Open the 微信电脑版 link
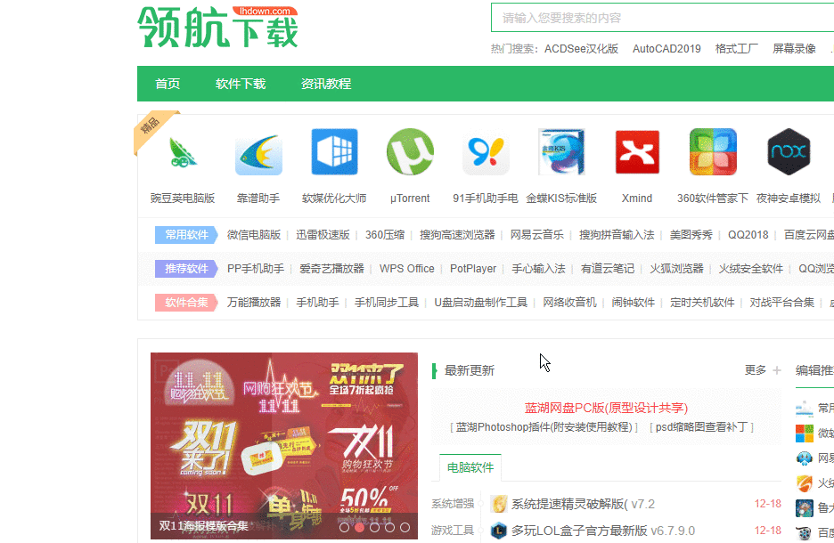Image resolution: width=834 pixels, height=543 pixels. (254, 235)
